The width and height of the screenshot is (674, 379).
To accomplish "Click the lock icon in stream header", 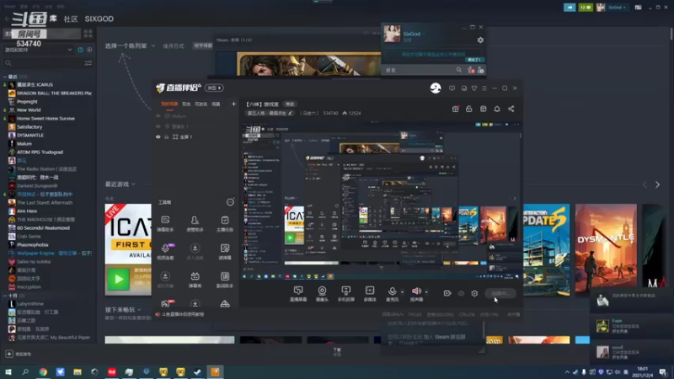I will click(469, 109).
